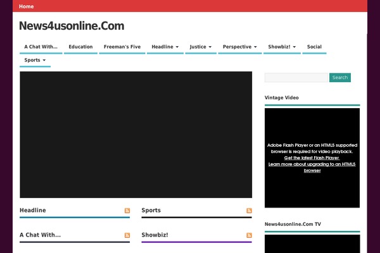Open the Education menu item
Screen dimensions: 380x253
coord(80,47)
